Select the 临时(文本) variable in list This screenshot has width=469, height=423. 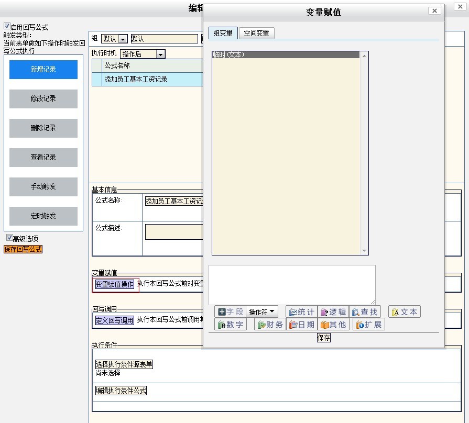[286, 54]
